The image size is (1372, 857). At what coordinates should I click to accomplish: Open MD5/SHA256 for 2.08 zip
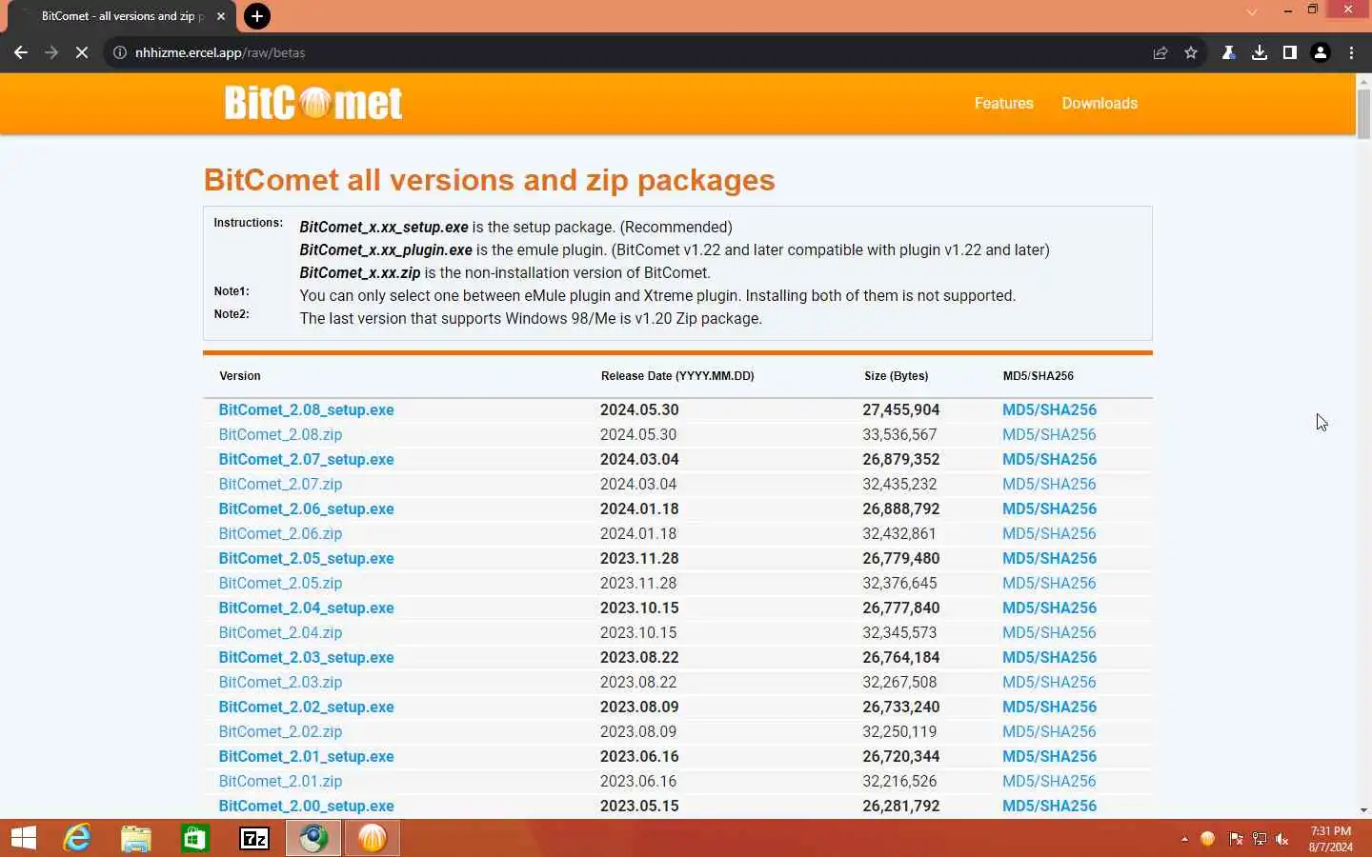tap(1049, 434)
